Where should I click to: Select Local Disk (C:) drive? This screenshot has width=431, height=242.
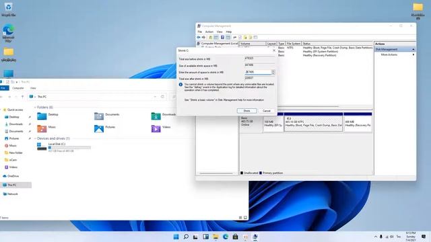[x=64, y=147]
